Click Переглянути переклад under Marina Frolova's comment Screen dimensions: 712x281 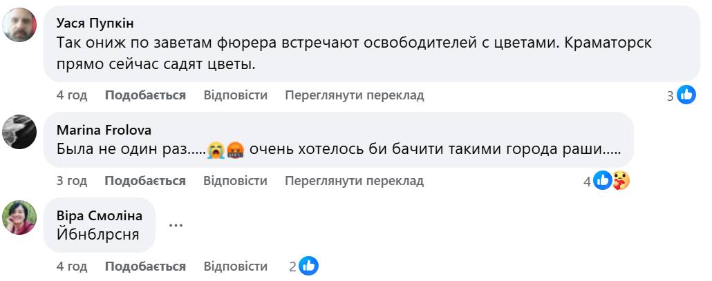tap(354, 181)
